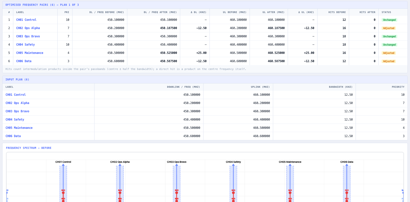This screenshot has height=202, width=410.
Task: Open CH02 Ops Alpha in the optimised pairs table
Action: click(x=28, y=28)
